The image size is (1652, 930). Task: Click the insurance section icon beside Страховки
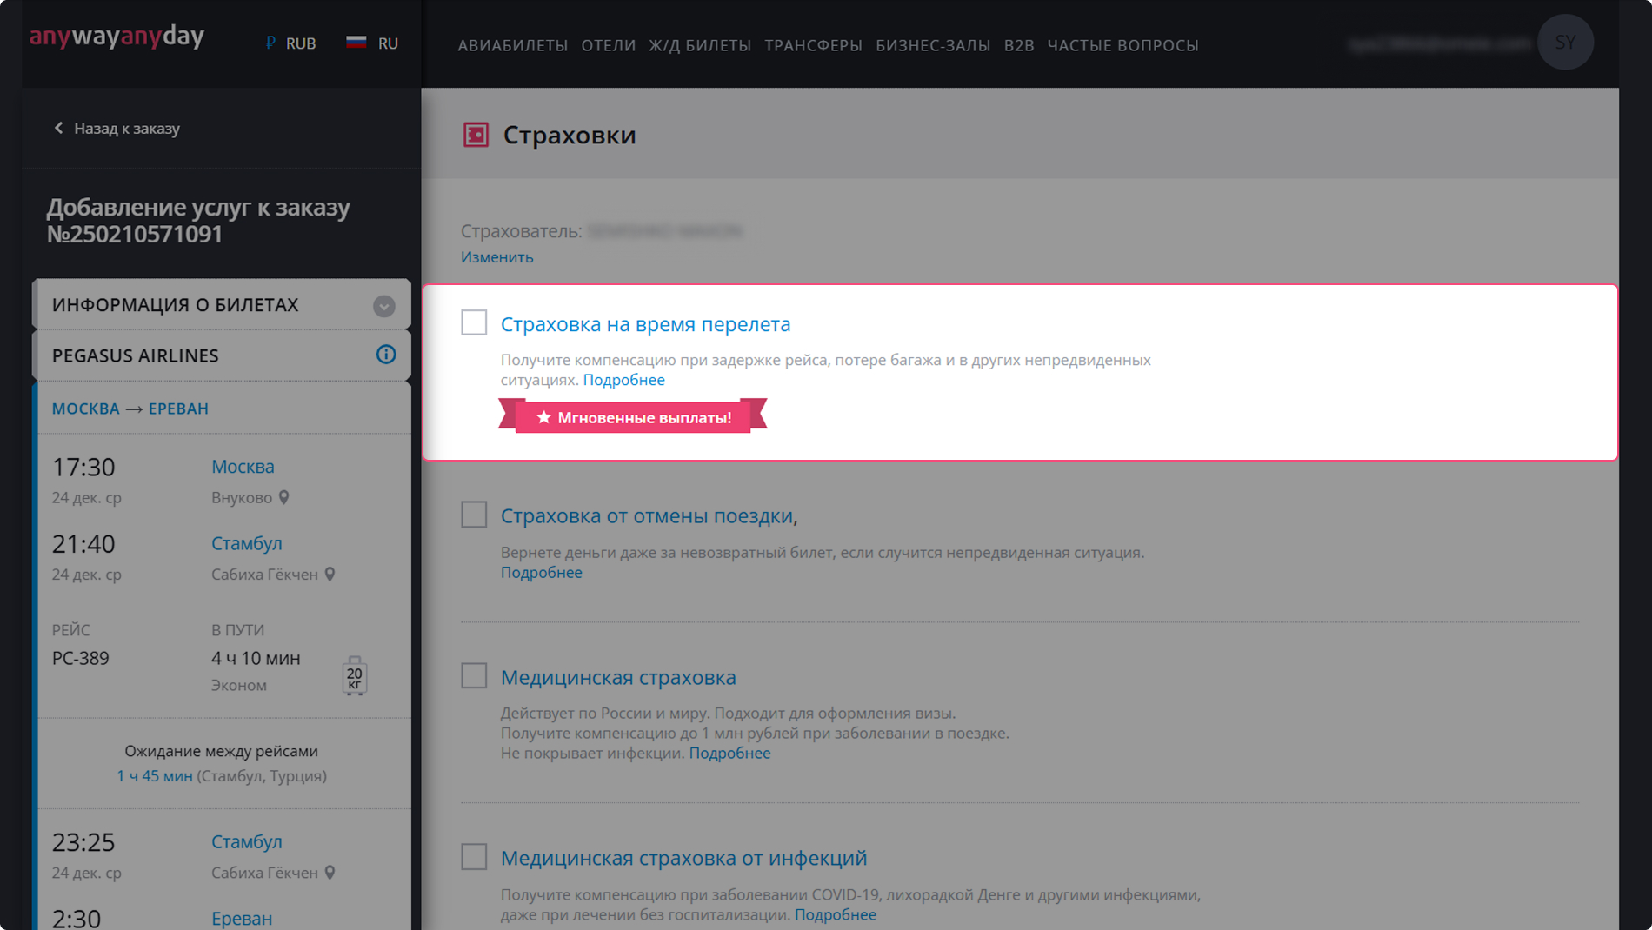[x=476, y=135]
